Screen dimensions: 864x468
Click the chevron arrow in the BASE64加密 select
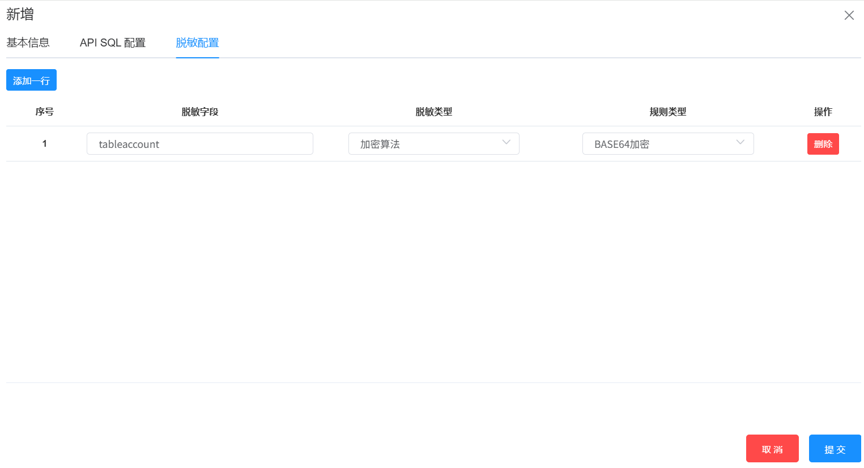point(740,143)
